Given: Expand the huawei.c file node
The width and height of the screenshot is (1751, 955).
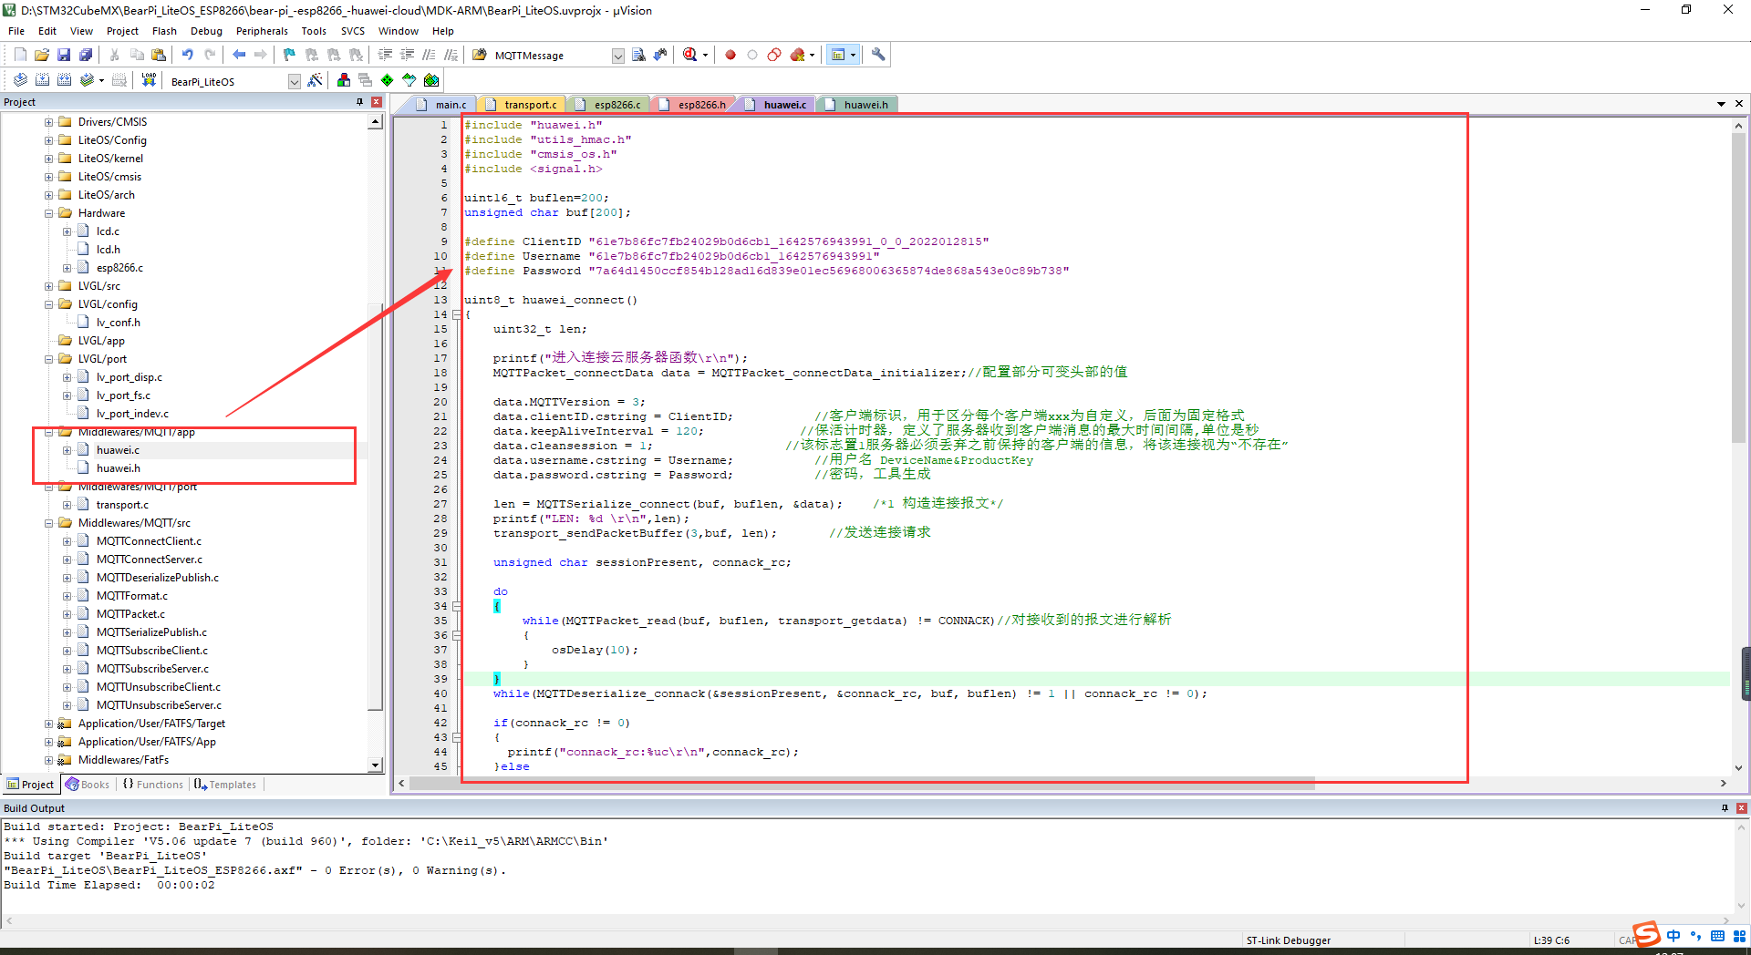Looking at the screenshot, I should pos(67,450).
